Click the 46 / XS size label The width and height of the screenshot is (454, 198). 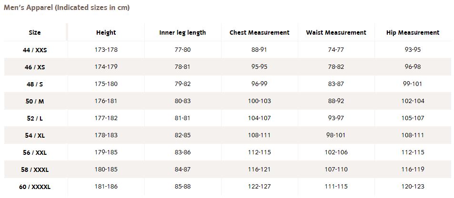(35, 67)
